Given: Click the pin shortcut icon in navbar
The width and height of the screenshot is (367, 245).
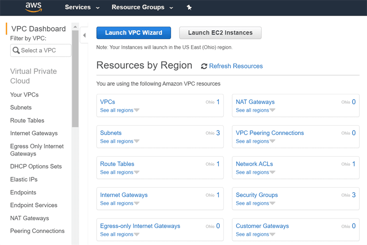Looking at the screenshot, I should pyautogui.click(x=189, y=8).
